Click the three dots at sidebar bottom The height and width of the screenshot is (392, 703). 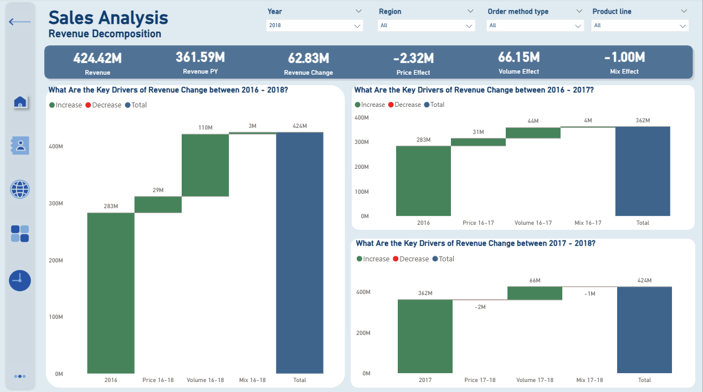20,376
